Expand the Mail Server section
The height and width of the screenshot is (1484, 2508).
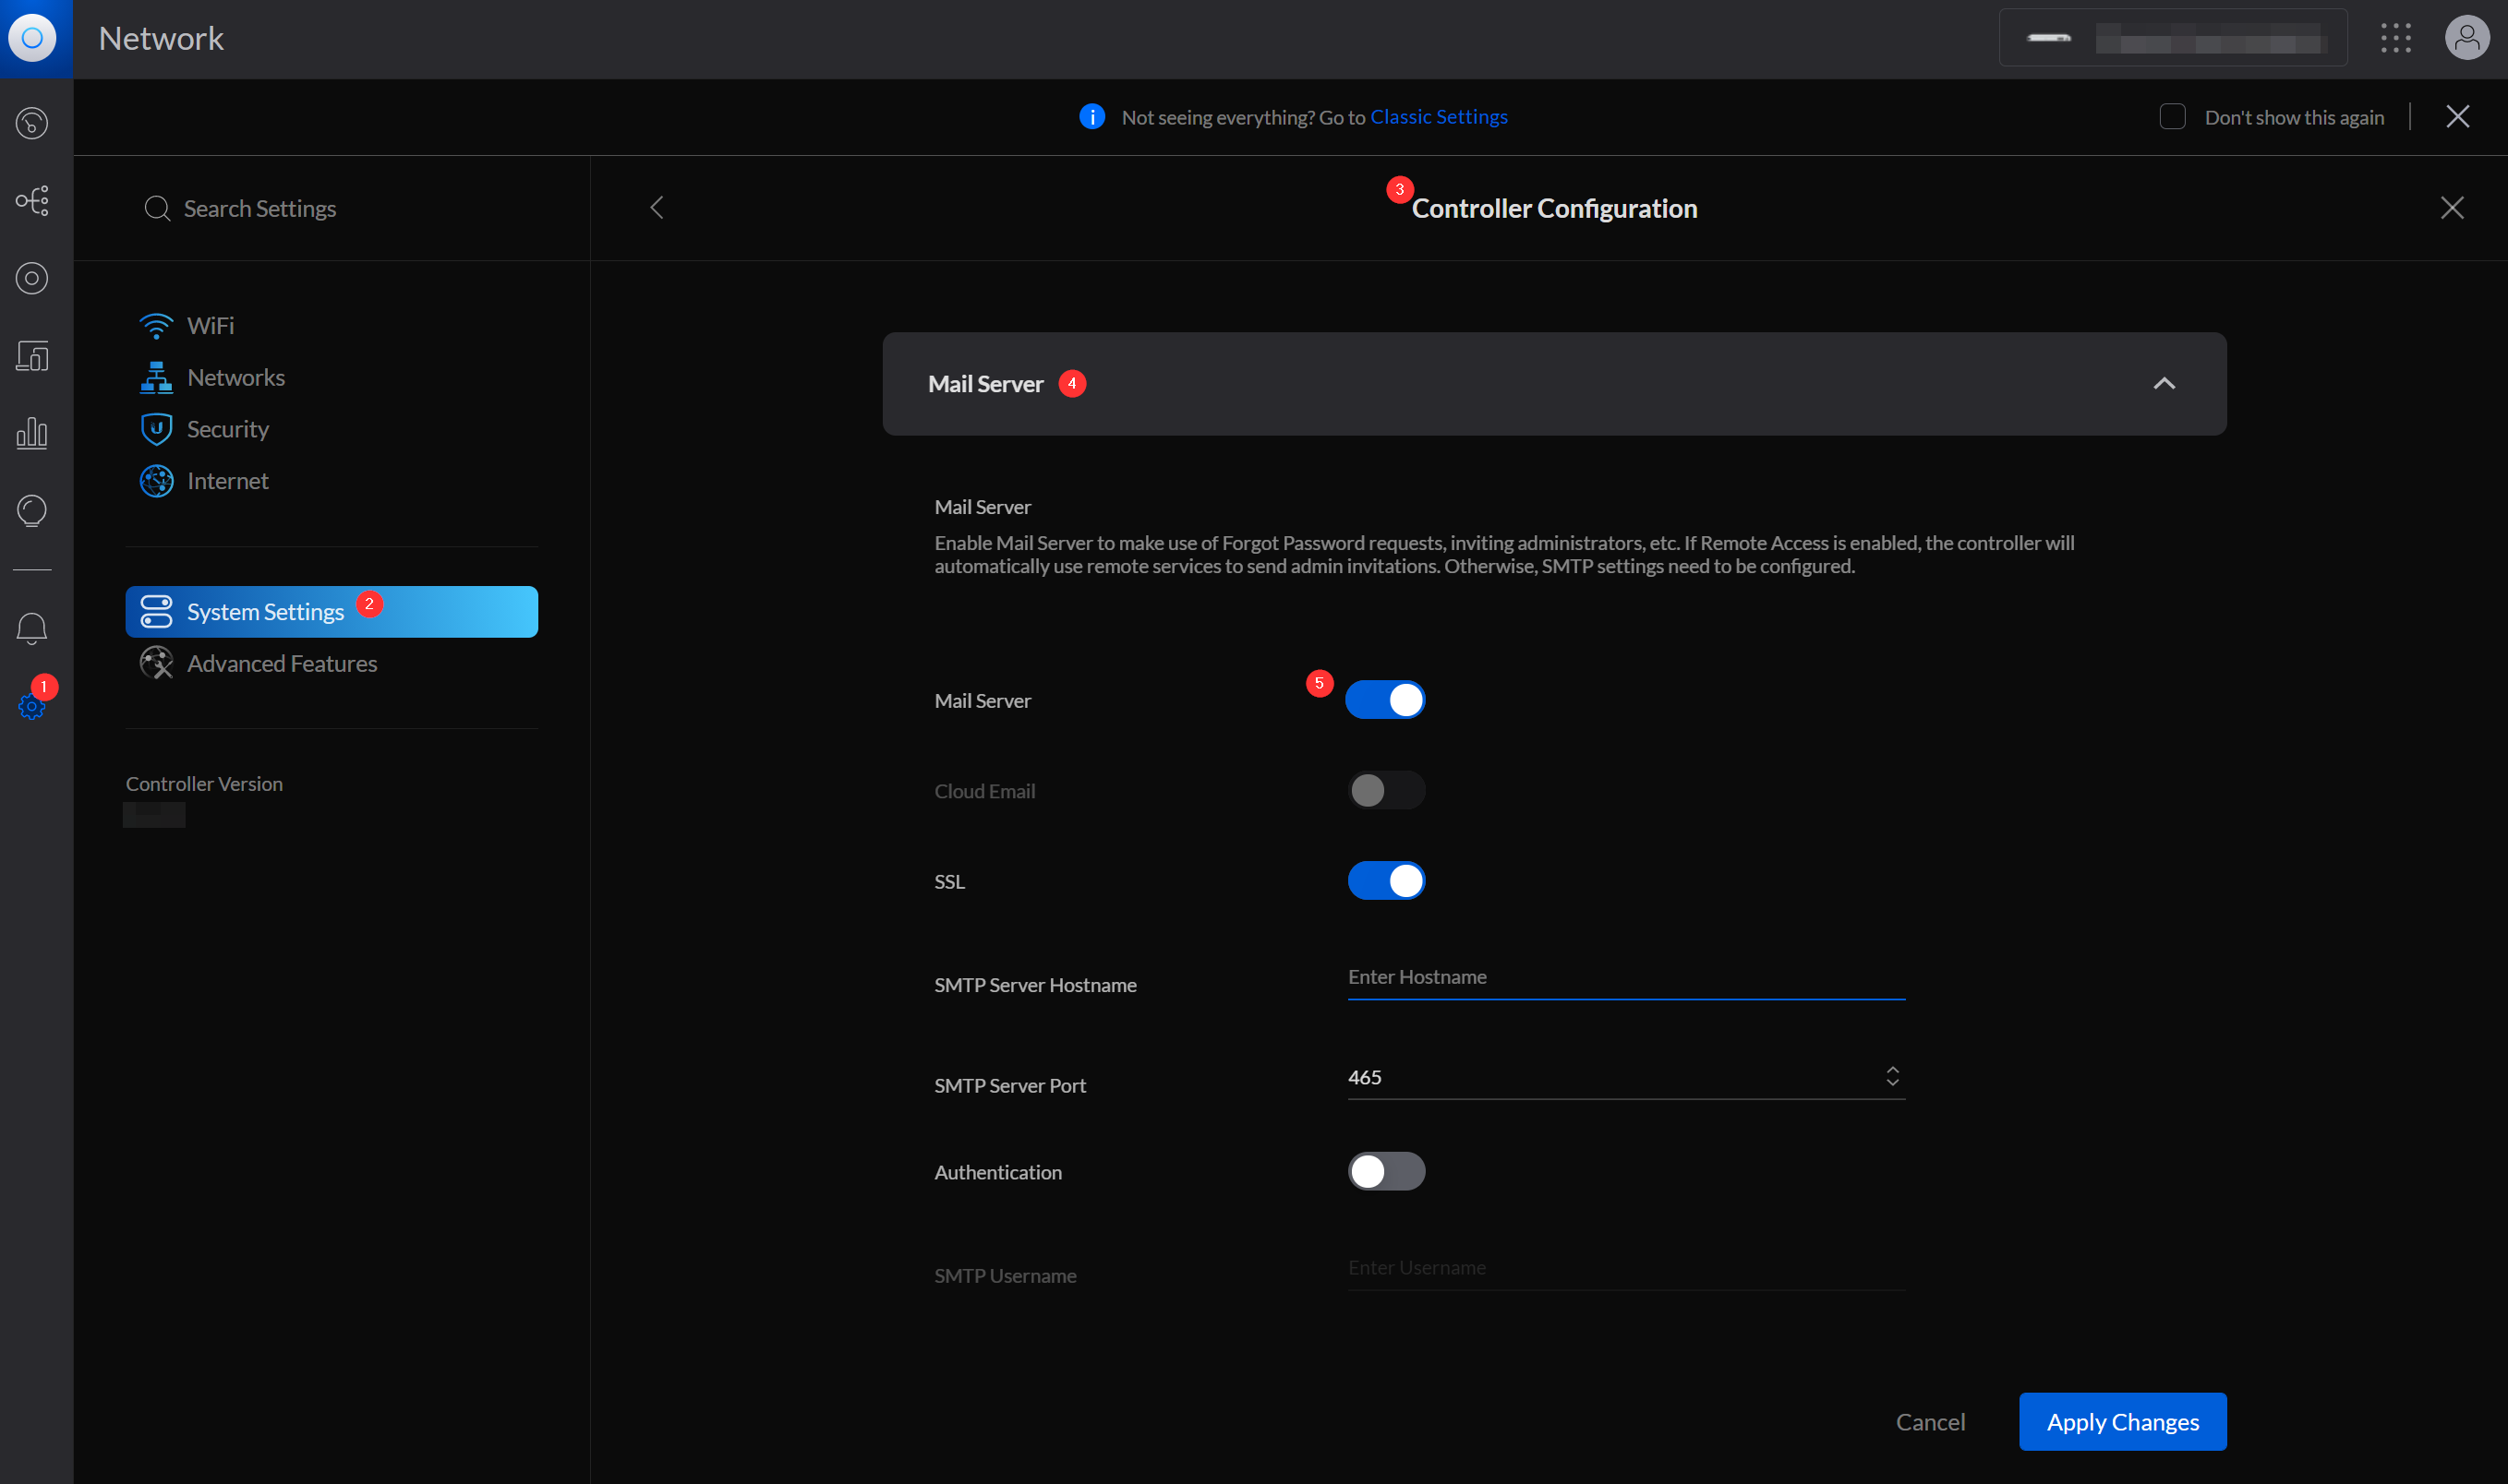click(2164, 381)
